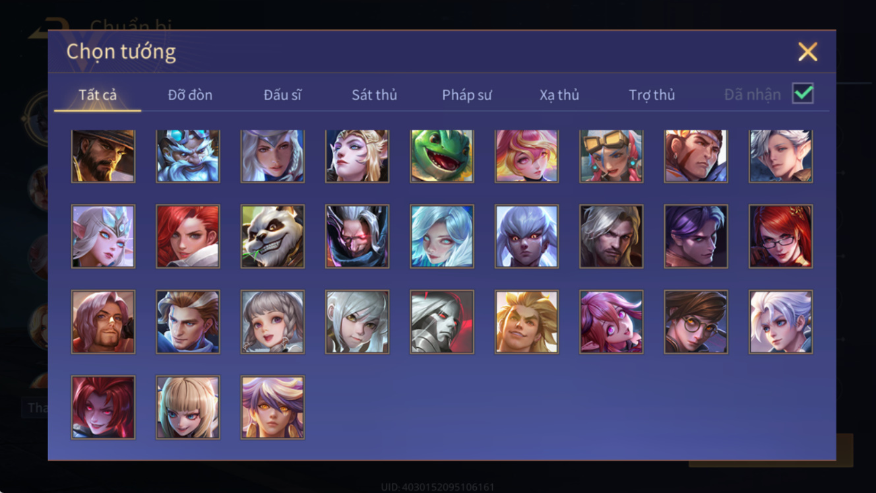Choose the brown-haired hero with round glasses
876x493 pixels.
click(696, 322)
